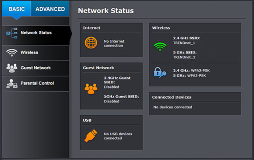Click the Guest Network people icon in sidebar
Image resolution: width=254 pixels, height=160 pixels.
[x=12, y=68]
